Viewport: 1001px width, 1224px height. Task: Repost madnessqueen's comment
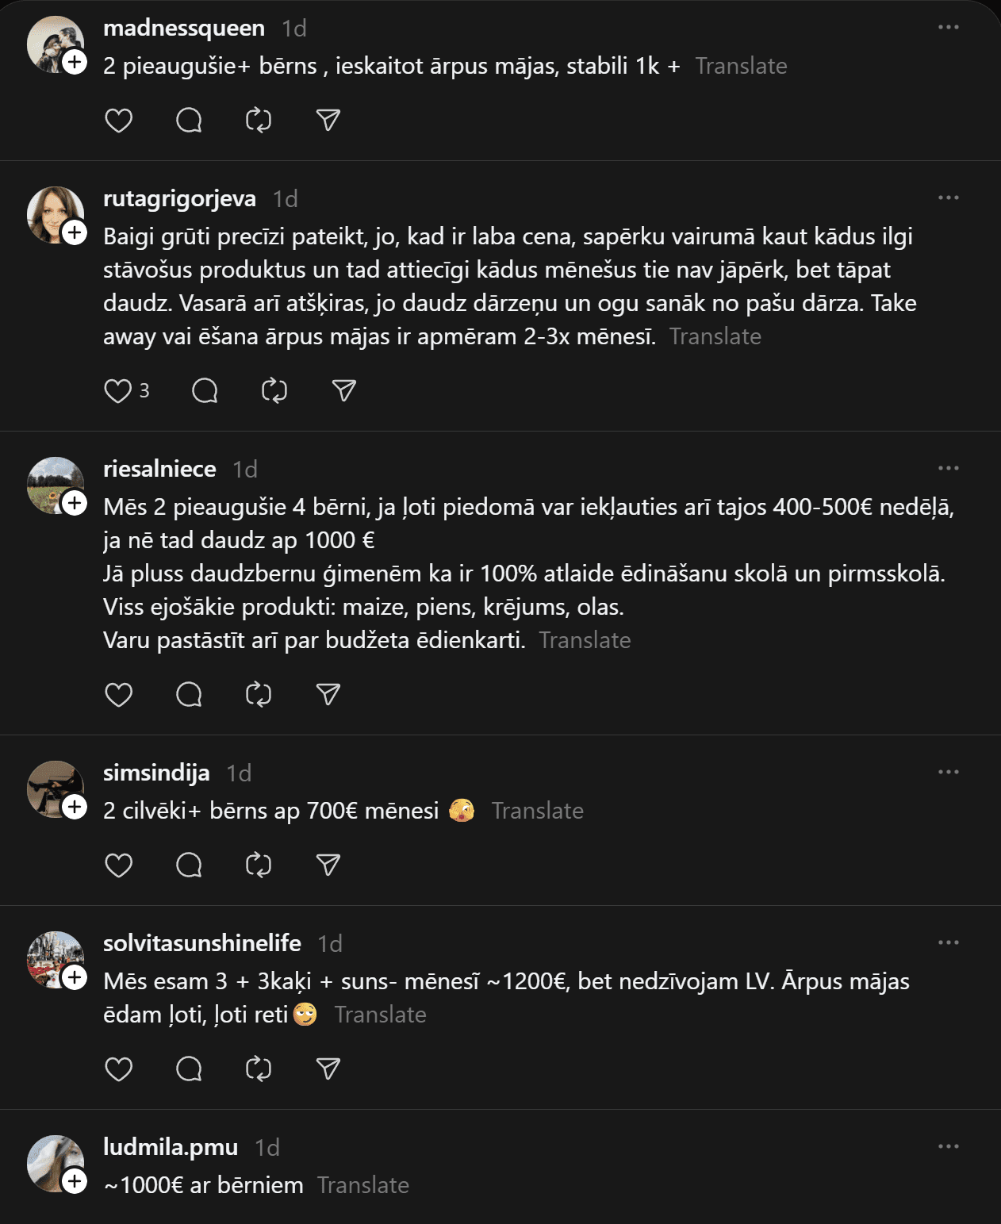259,121
